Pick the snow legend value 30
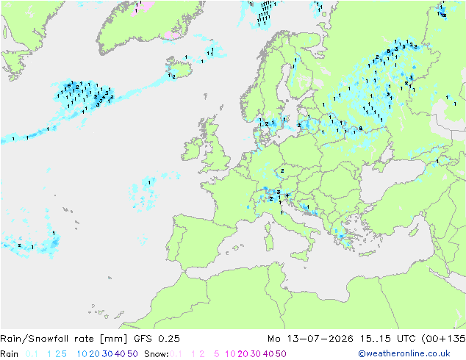The height and width of the screenshot is (360, 466). pyautogui.click(x=256, y=354)
